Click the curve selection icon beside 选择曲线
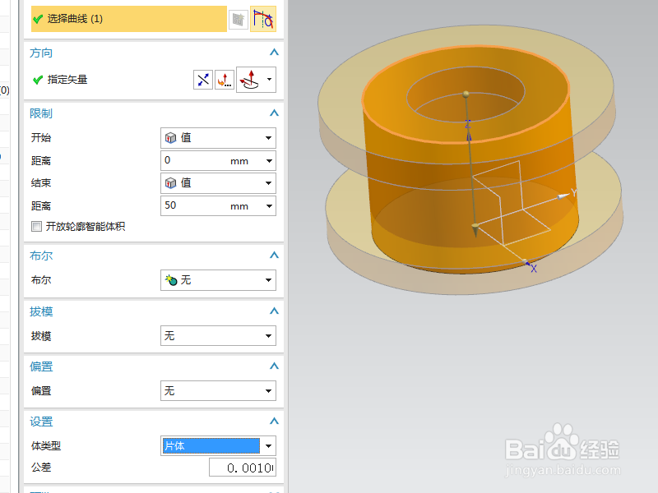The image size is (658, 493). (x=263, y=19)
